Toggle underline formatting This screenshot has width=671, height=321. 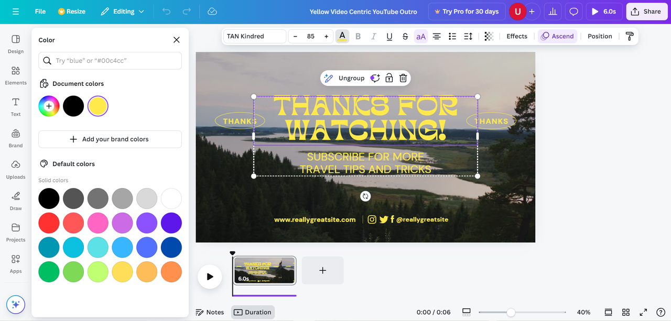click(x=389, y=36)
